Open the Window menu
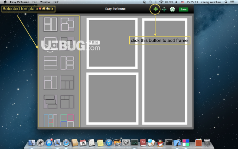The image size is (238, 149). (x=45, y=2)
